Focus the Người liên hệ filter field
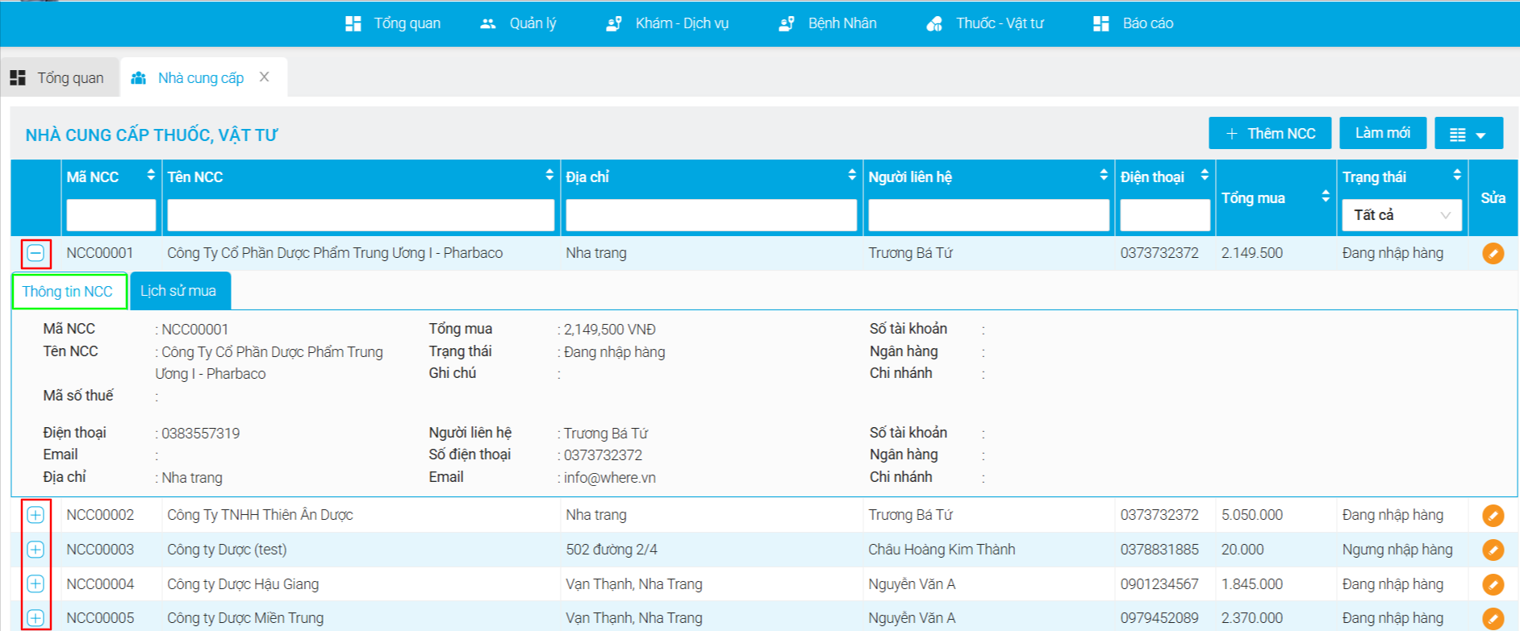The height and width of the screenshot is (631, 1520). pos(988,215)
